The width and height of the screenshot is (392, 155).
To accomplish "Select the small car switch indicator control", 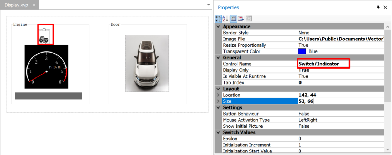I will (44, 36).
